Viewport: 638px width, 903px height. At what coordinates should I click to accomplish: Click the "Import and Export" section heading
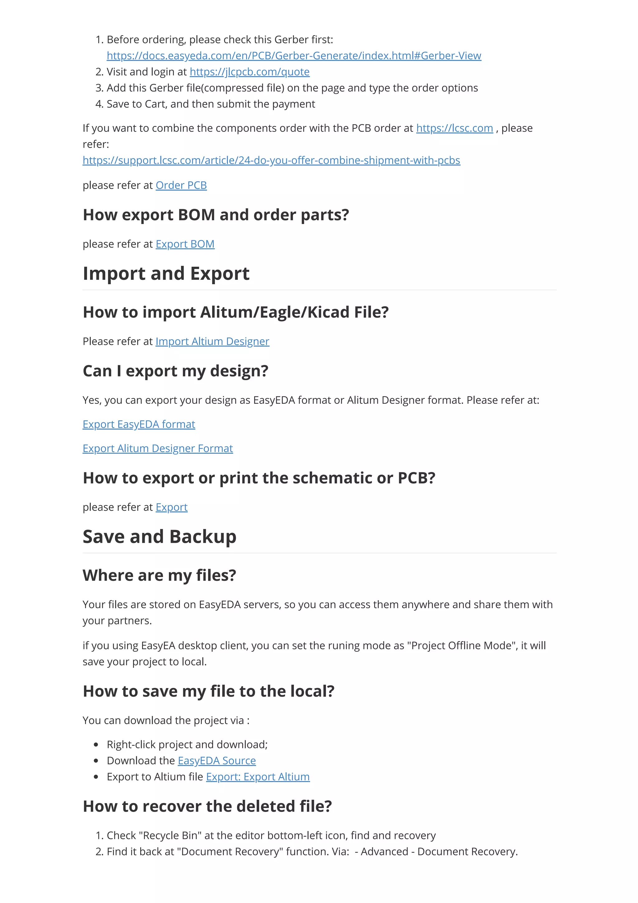coord(166,274)
